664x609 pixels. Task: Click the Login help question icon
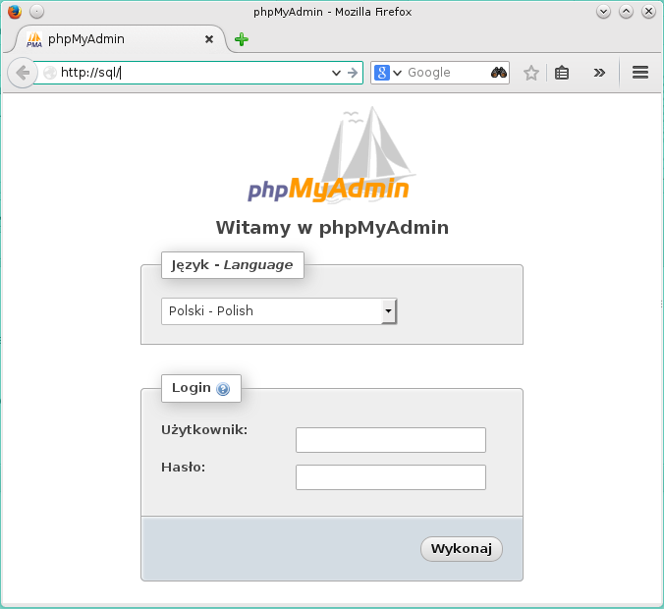click(x=223, y=389)
